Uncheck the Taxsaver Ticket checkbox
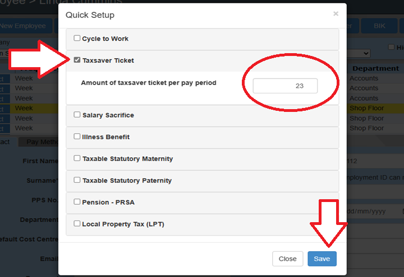This screenshot has height=277, width=404. click(x=77, y=60)
